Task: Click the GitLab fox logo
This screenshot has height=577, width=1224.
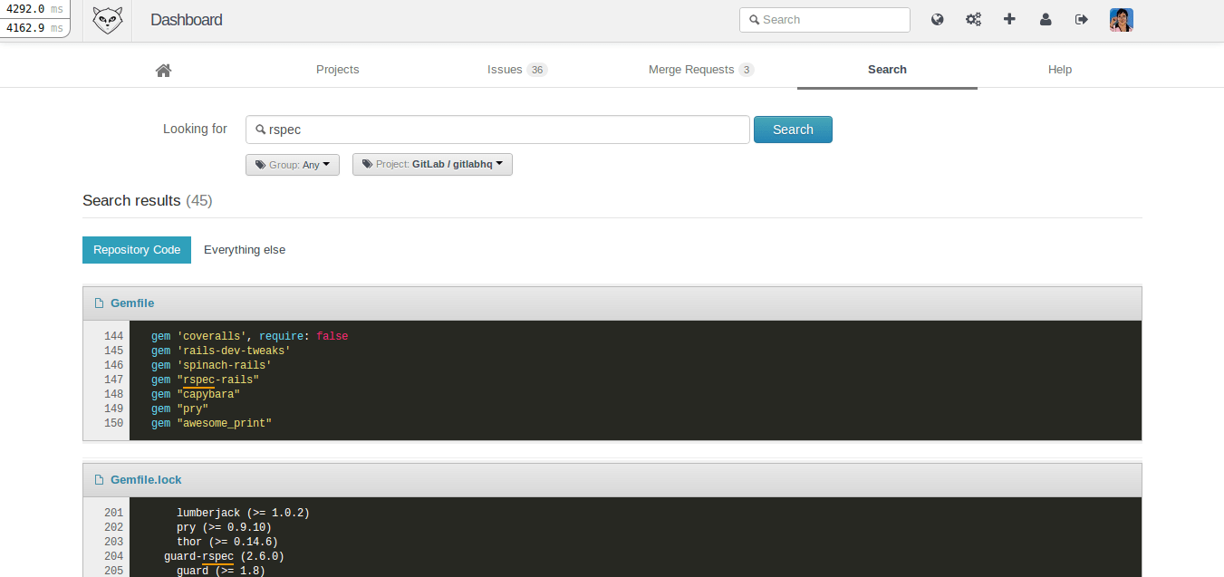Action: (108, 20)
